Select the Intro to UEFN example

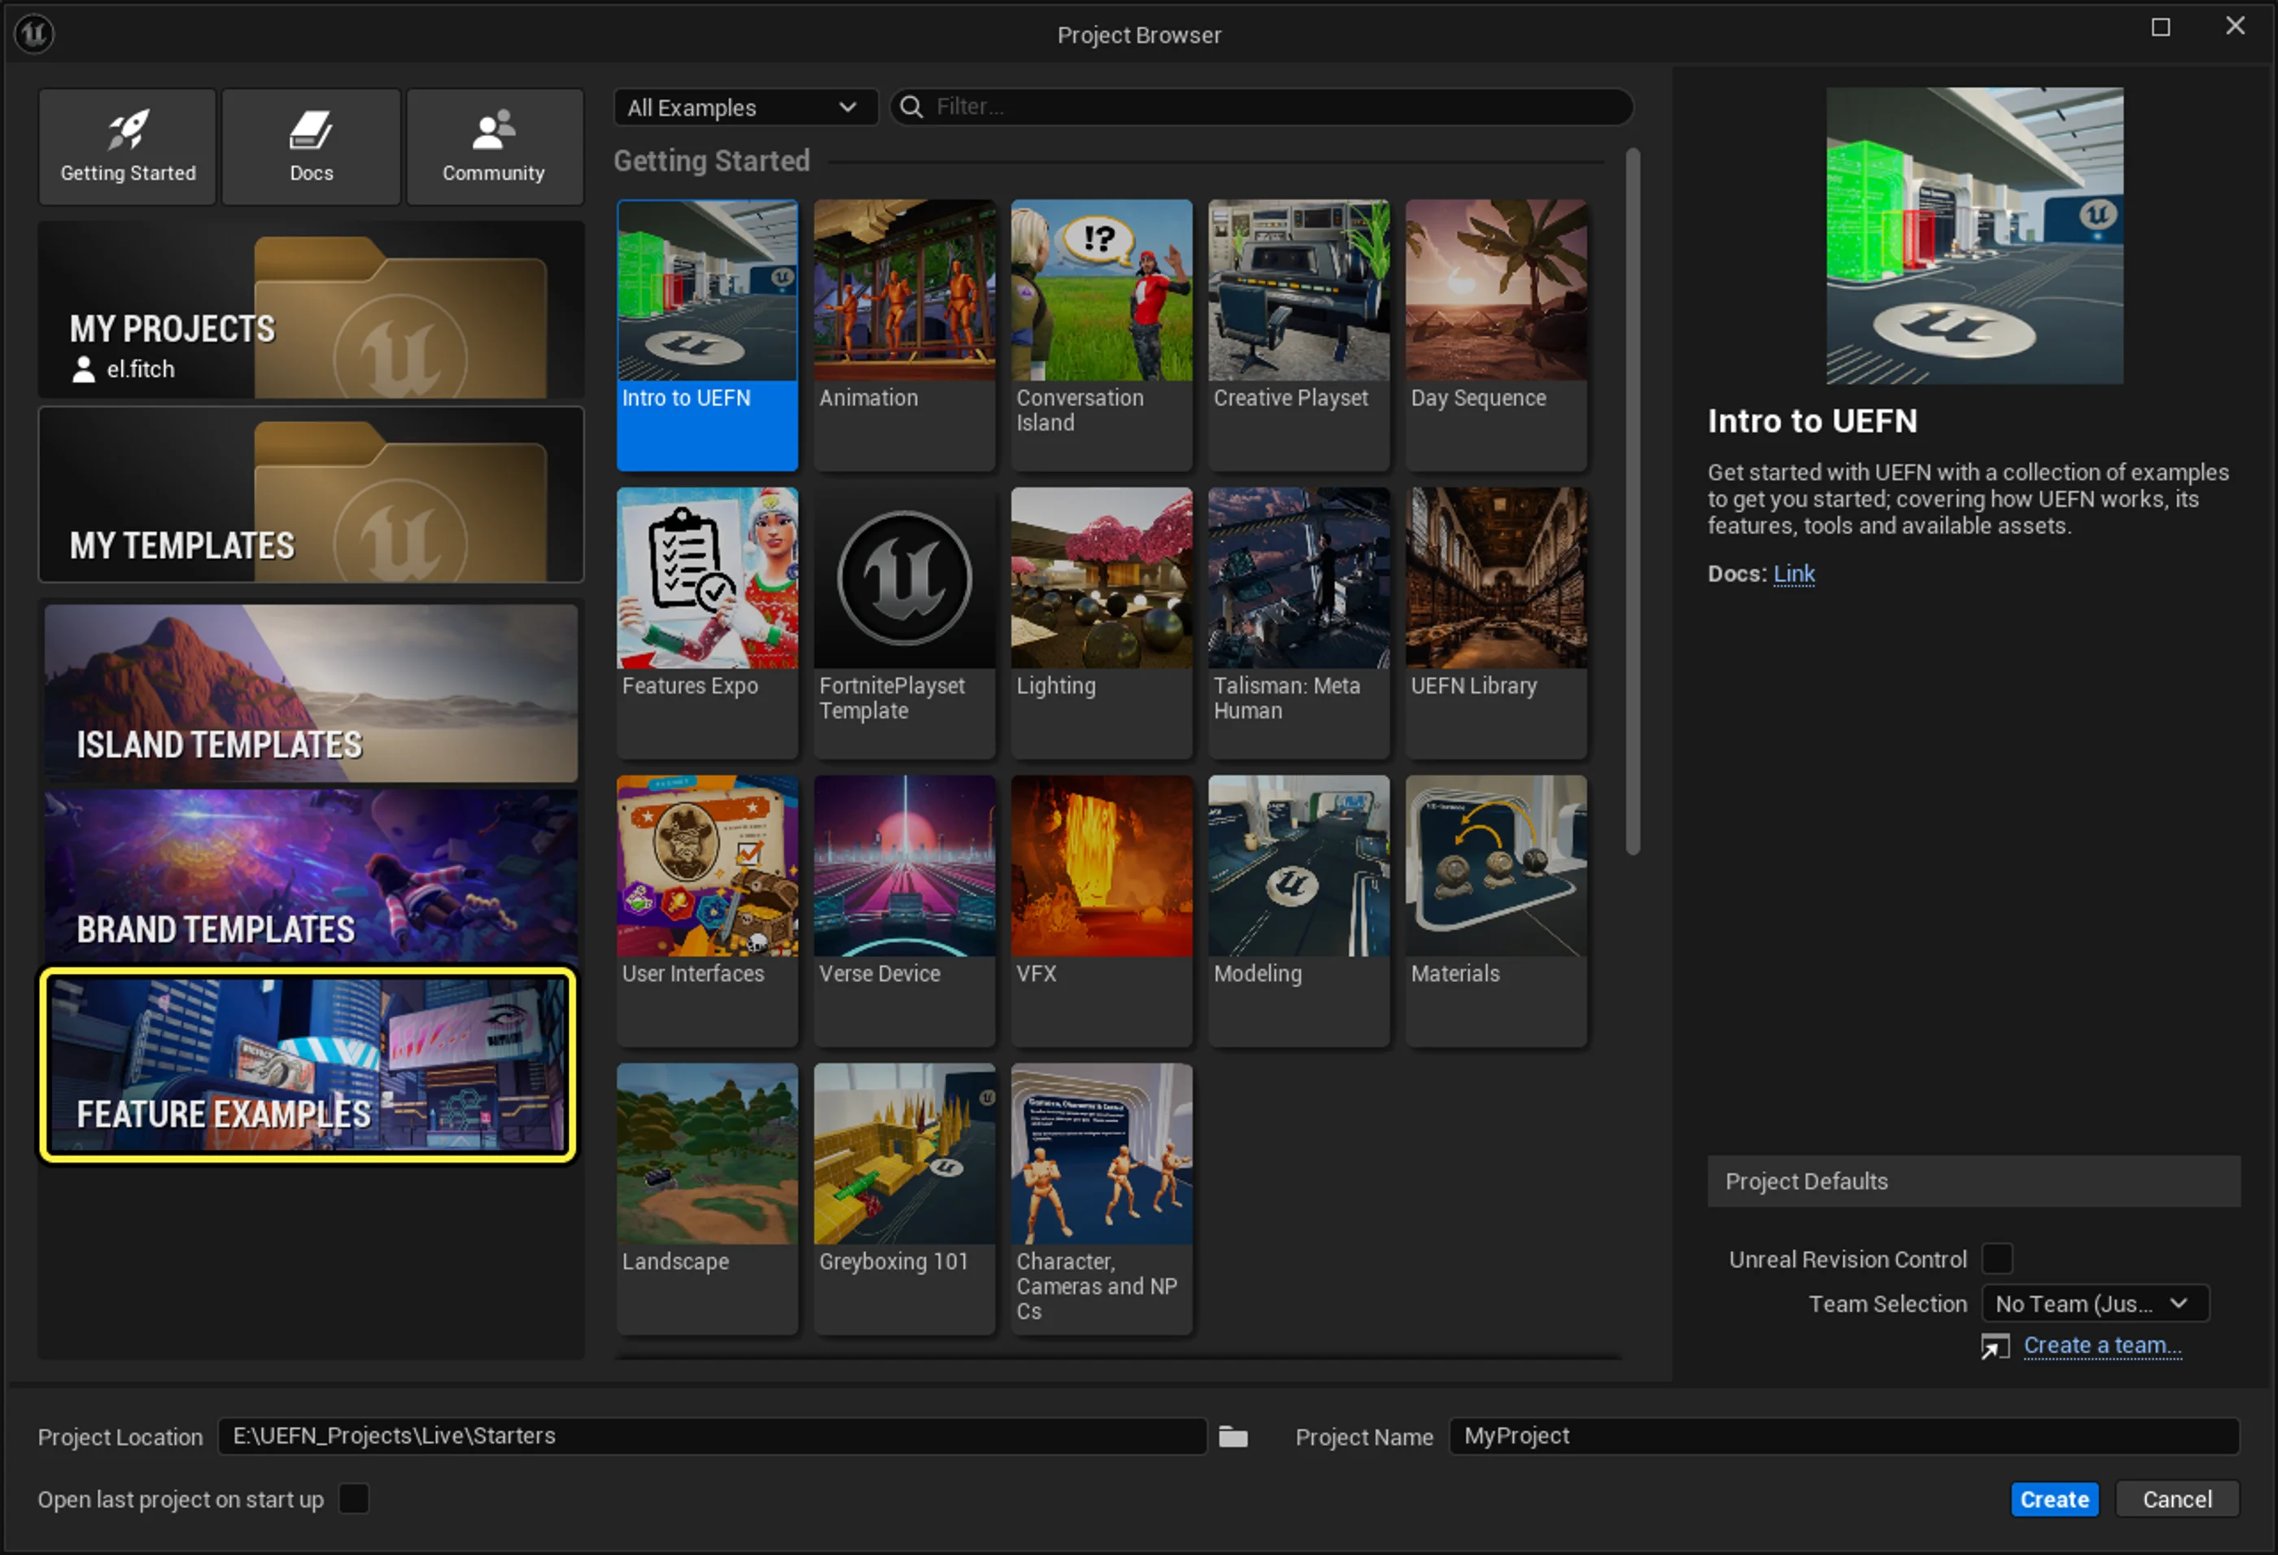[x=707, y=335]
